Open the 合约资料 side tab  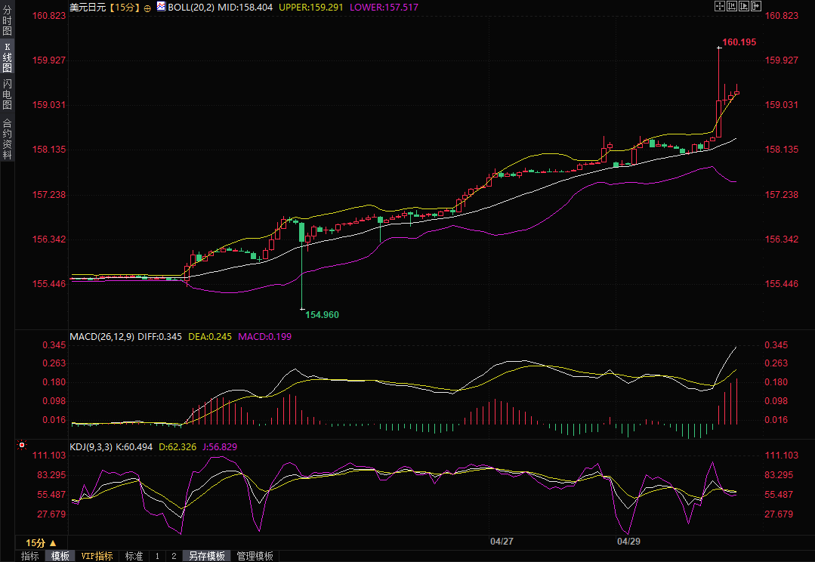(x=7, y=139)
